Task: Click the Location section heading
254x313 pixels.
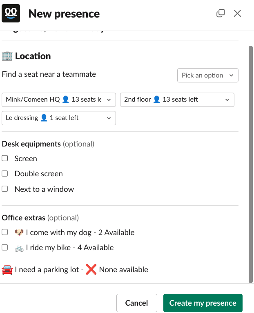Action: (33, 56)
